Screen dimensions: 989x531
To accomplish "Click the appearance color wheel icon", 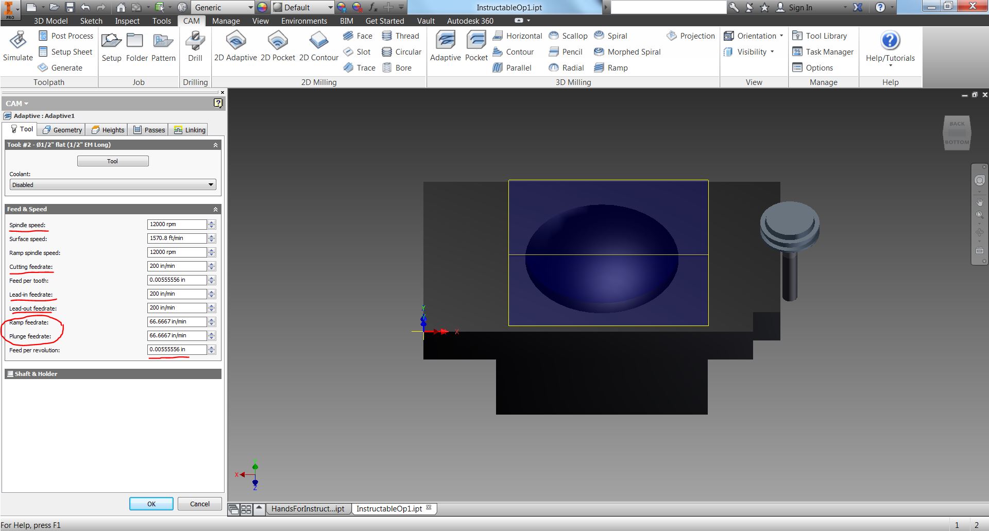I will (262, 7).
